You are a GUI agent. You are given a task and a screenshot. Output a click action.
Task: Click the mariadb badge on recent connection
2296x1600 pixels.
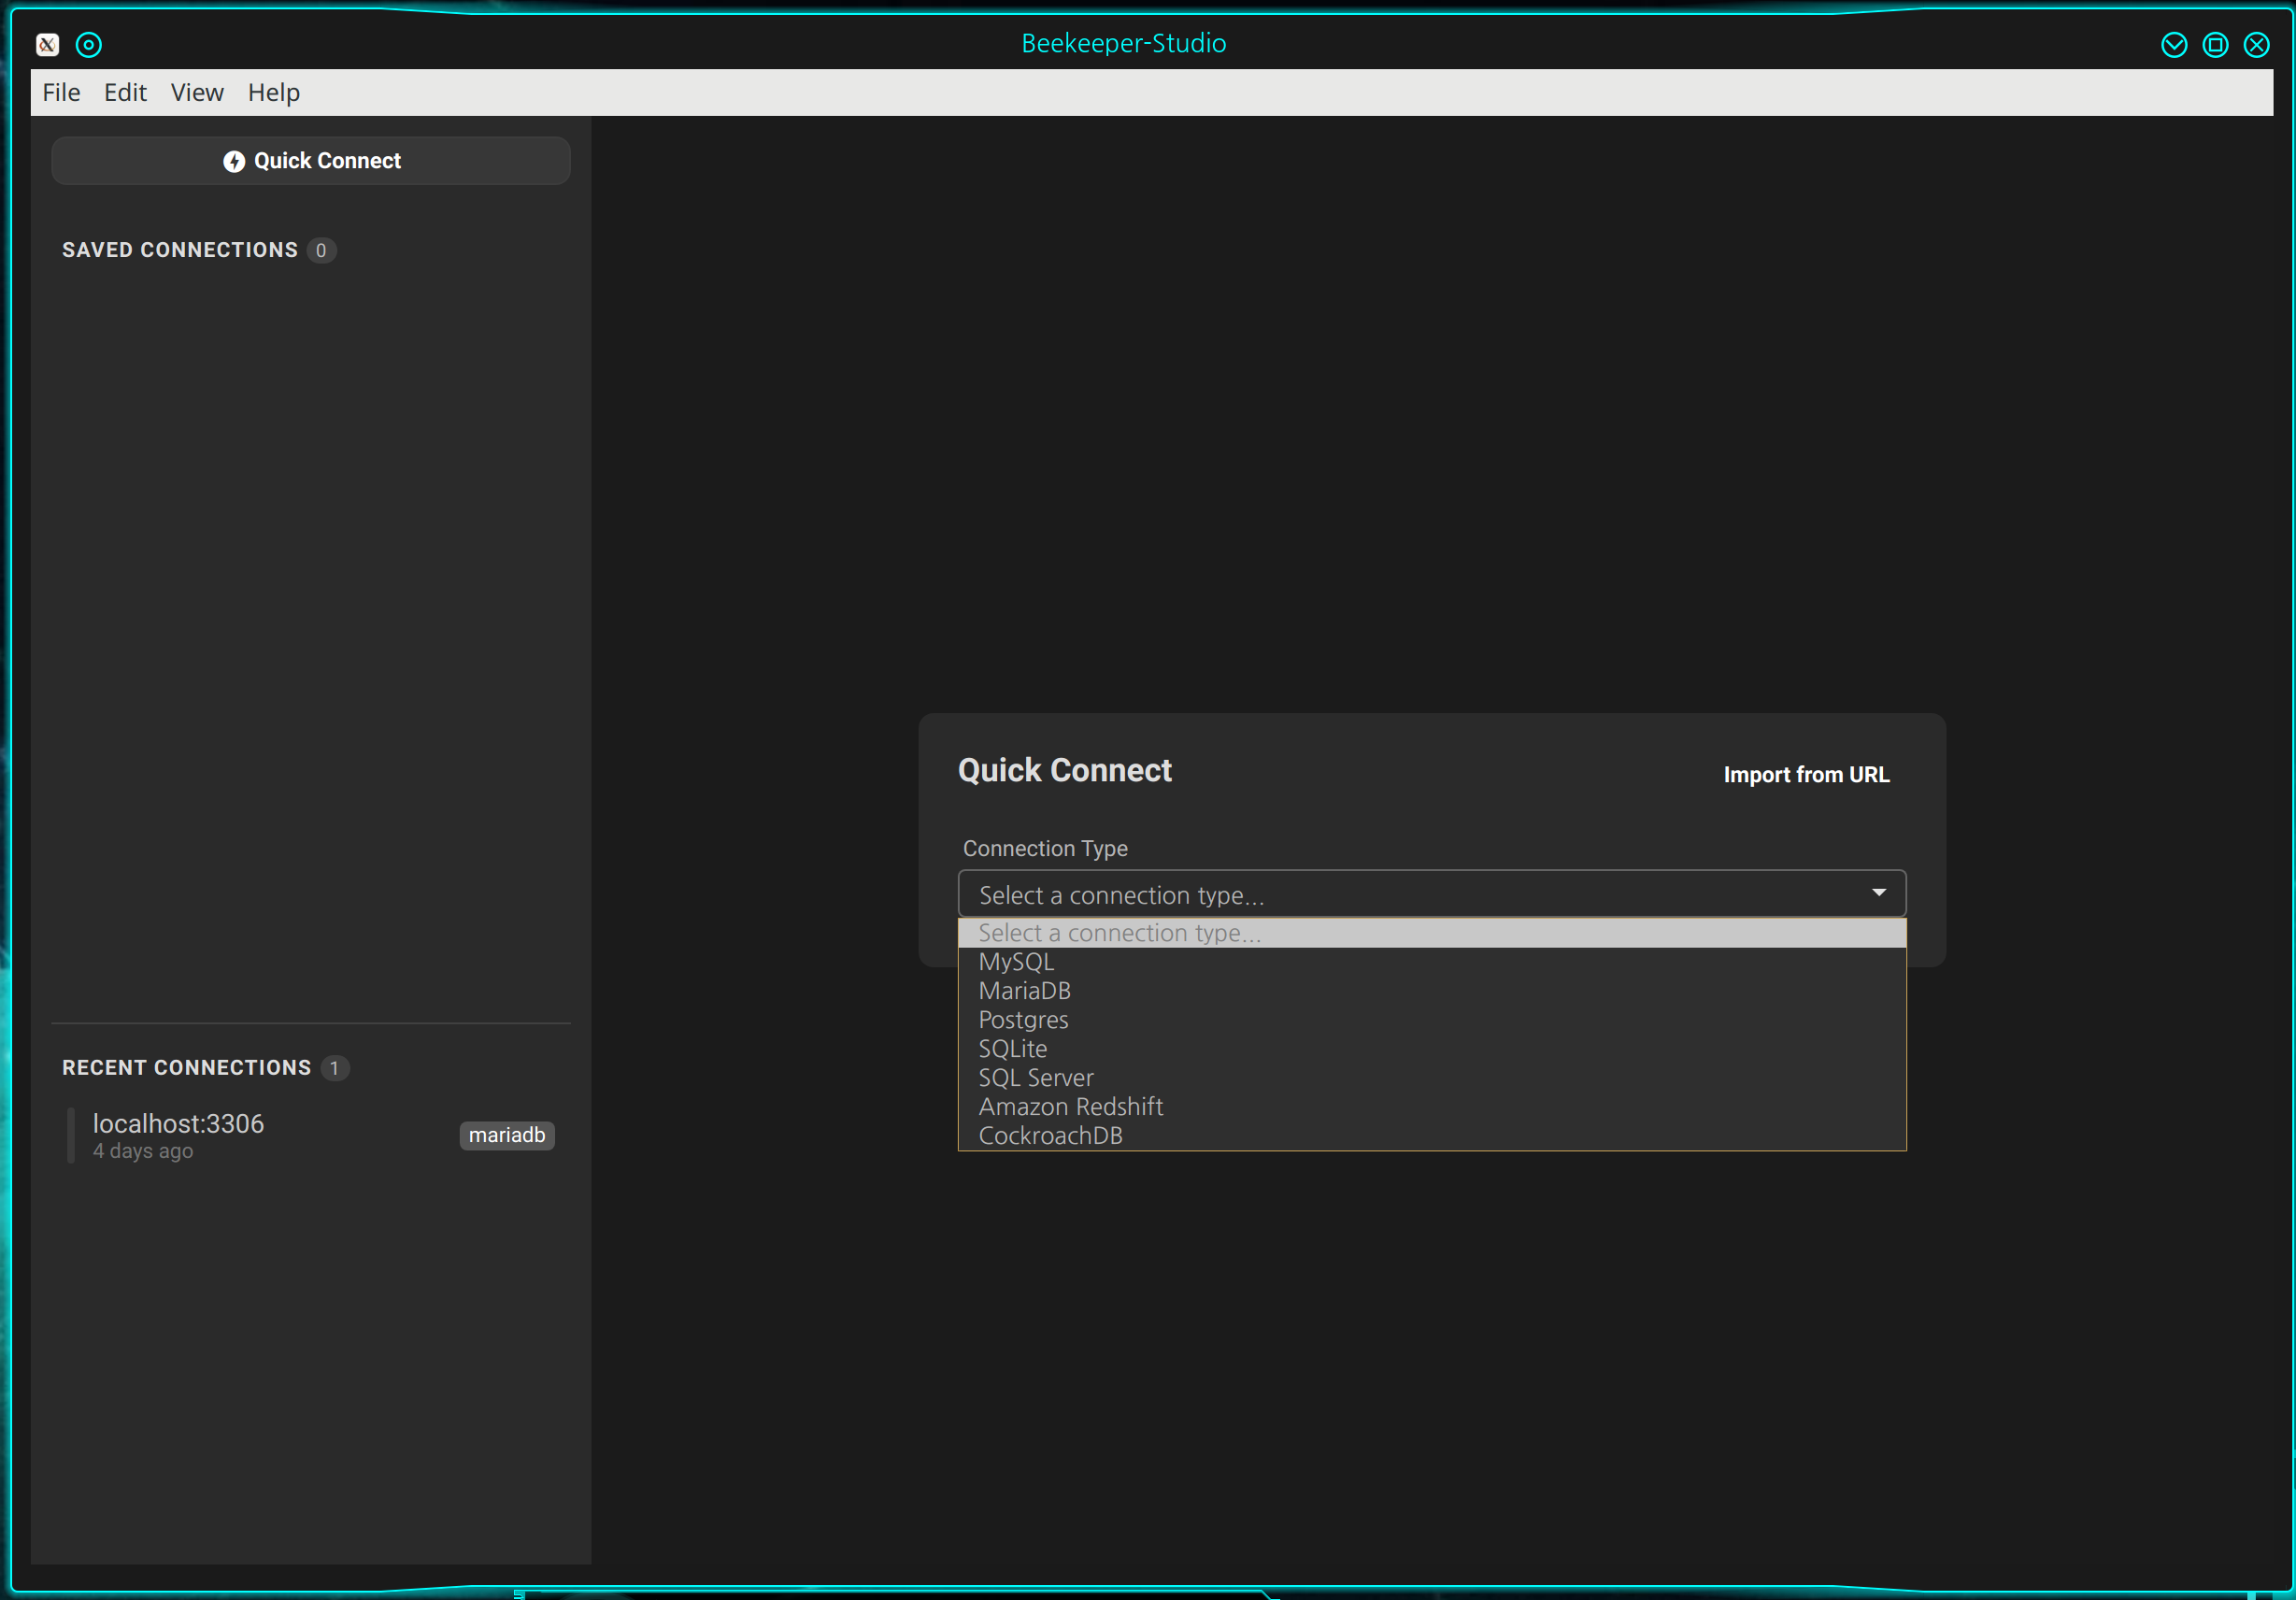[x=507, y=1135]
